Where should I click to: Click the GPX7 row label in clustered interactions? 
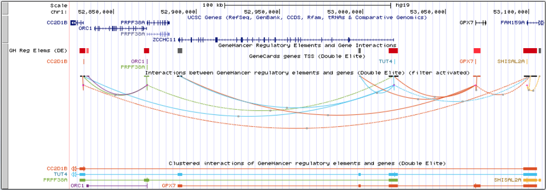tap(169, 186)
